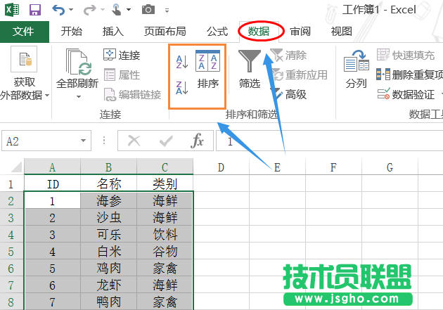
Task: Toggle the 筛选 filter funnel
Action: (250, 69)
